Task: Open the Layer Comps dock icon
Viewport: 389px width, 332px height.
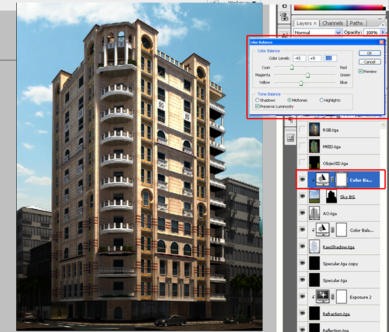Action: point(290,137)
